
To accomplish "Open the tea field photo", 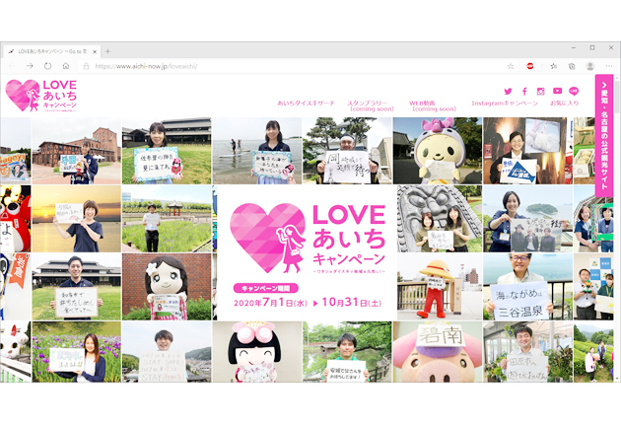I will [593, 352].
